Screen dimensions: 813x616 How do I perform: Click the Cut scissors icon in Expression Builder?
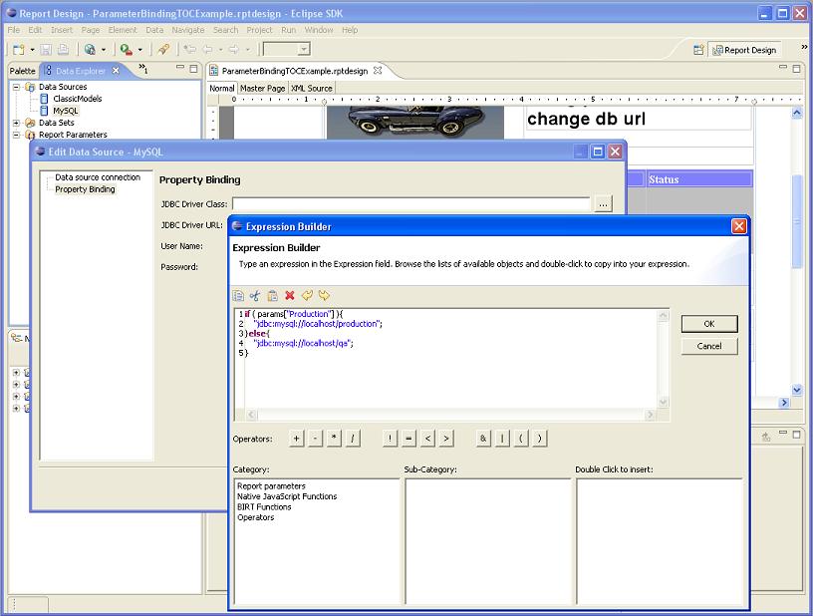255,295
